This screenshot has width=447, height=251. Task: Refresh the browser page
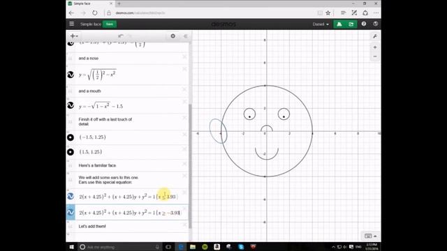tap(95, 13)
